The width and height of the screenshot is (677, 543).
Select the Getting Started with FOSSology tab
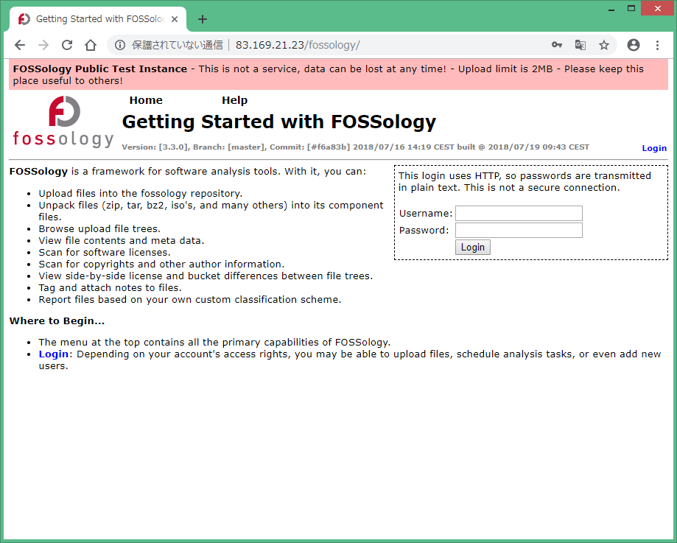[x=96, y=19]
